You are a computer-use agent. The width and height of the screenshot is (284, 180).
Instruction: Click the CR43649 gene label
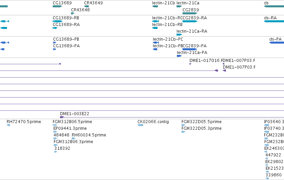(x=93, y=3)
